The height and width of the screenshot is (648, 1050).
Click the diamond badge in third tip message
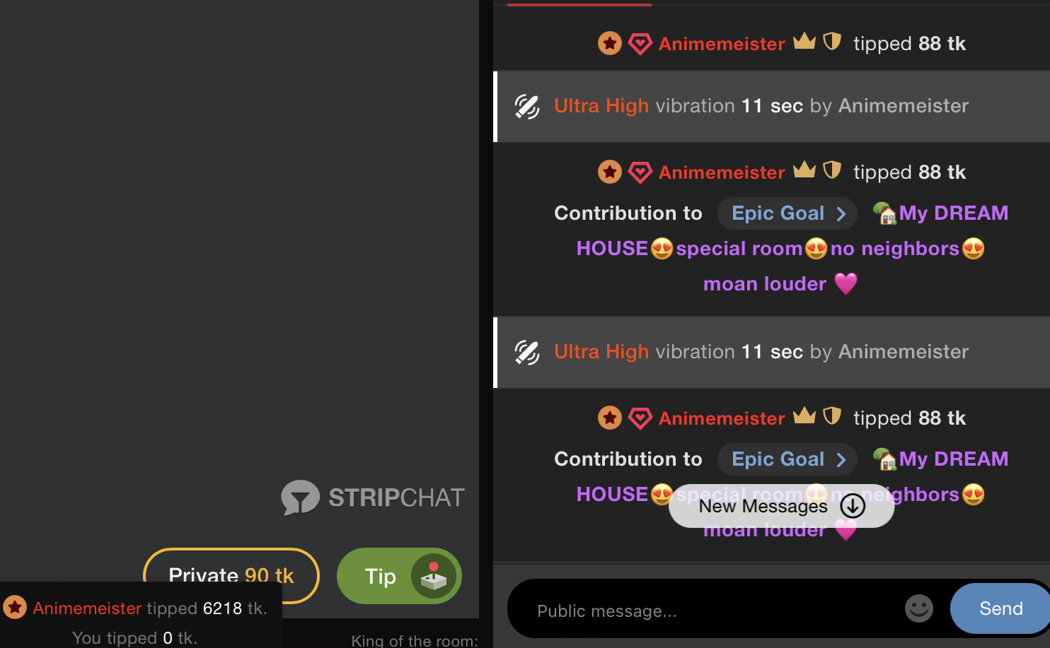pyautogui.click(x=640, y=418)
